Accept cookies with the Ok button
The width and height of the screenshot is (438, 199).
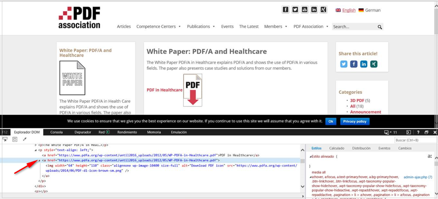pyautogui.click(x=330, y=121)
